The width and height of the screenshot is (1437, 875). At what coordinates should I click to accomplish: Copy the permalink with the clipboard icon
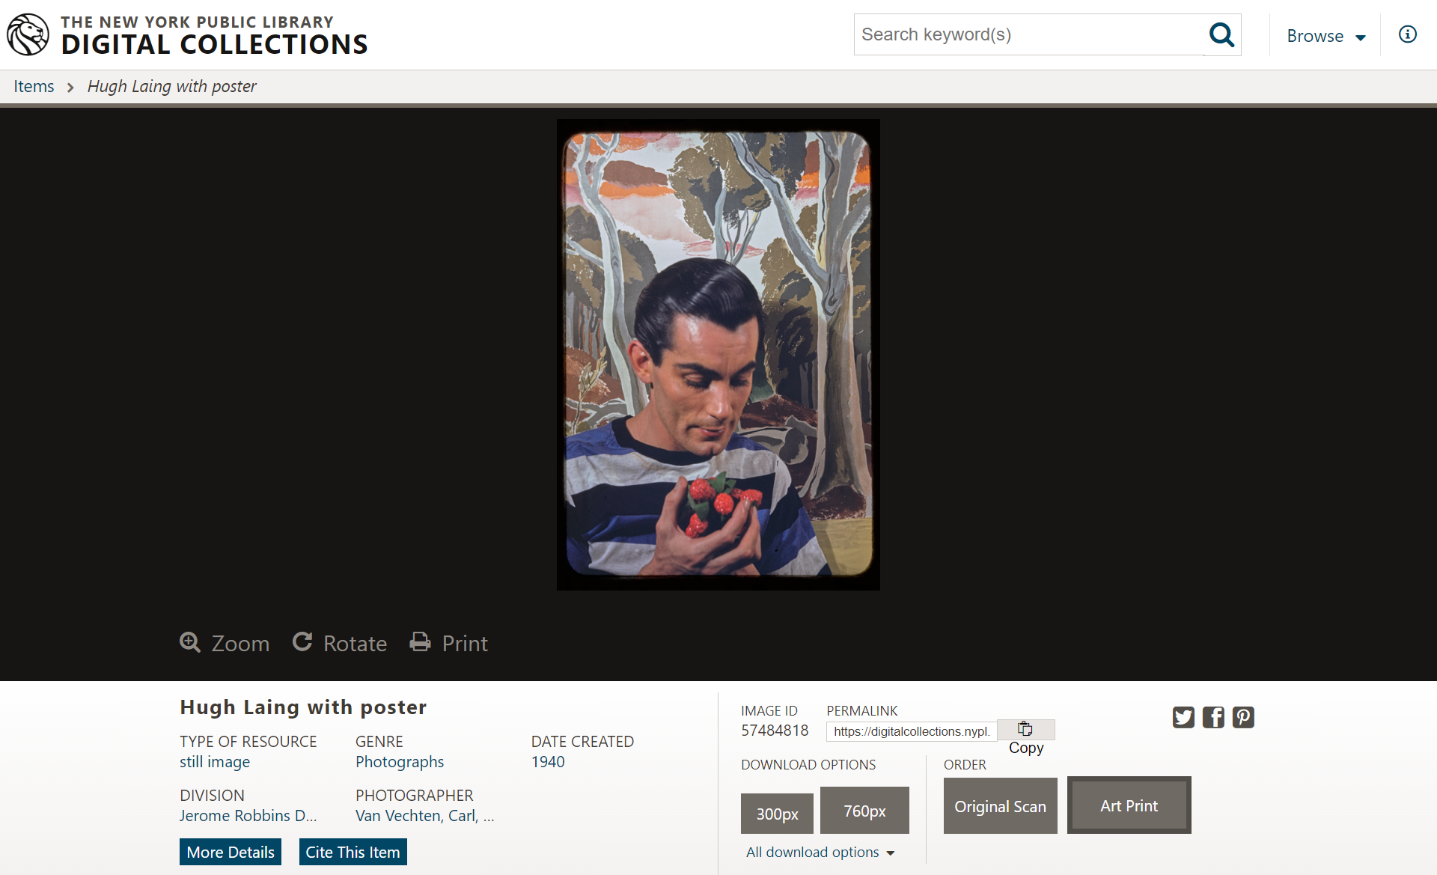[x=1025, y=730]
